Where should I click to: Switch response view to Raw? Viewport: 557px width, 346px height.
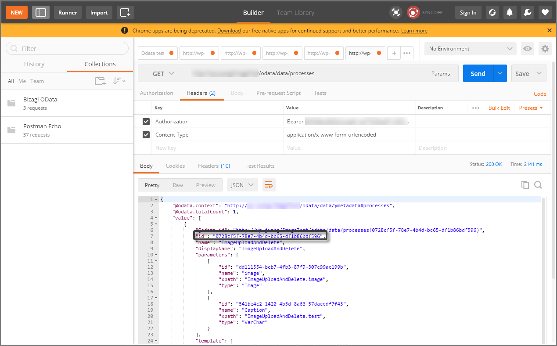point(178,185)
